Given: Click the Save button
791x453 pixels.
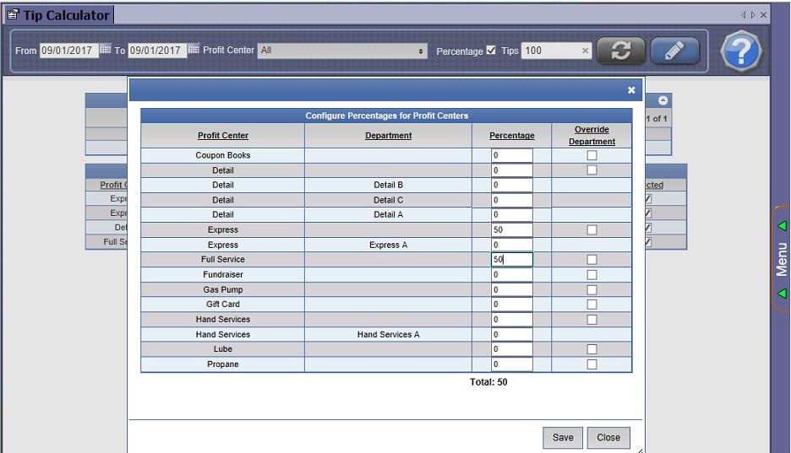Looking at the screenshot, I should pos(563,437).
